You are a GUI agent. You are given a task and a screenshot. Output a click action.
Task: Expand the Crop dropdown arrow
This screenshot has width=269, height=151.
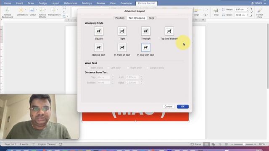tap(220, 10)
